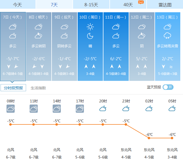Select the 8日（明天）forecast card

pyautogui.click(x=39, y=47)
